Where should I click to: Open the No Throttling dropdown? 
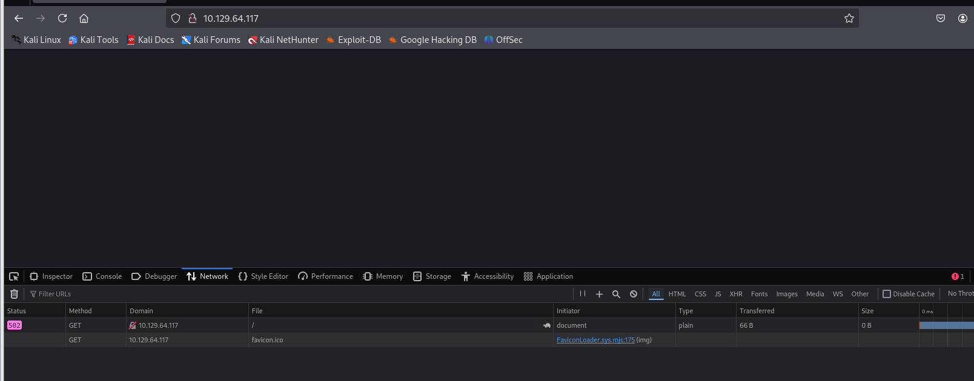pyautogui.click(x=960, y=294)
